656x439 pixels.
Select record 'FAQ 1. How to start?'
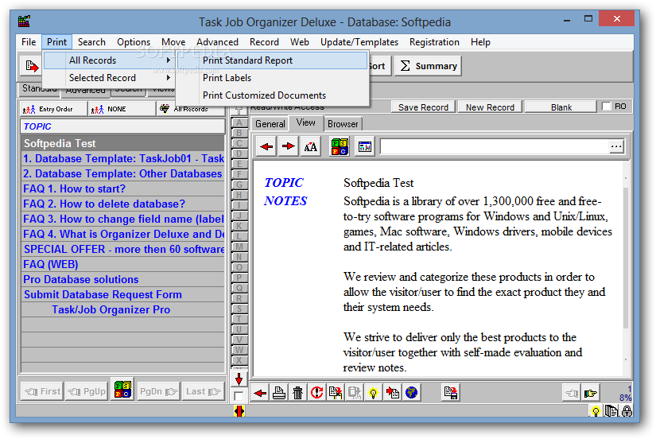tap(123, 188)
